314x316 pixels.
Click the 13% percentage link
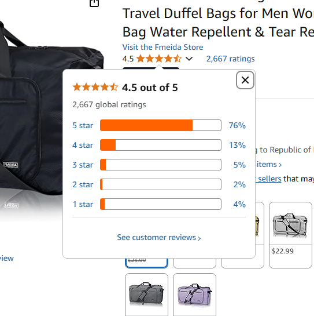(x=237, y=145)
